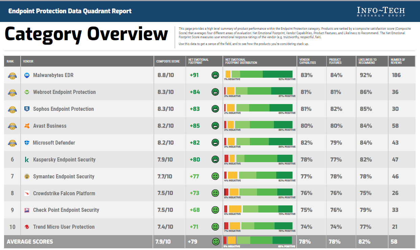Viewport: 420px width, 250px height.
Task: Click the Malwarebytes emotional footprint distribution bar
Action: [x=259, y=74]
